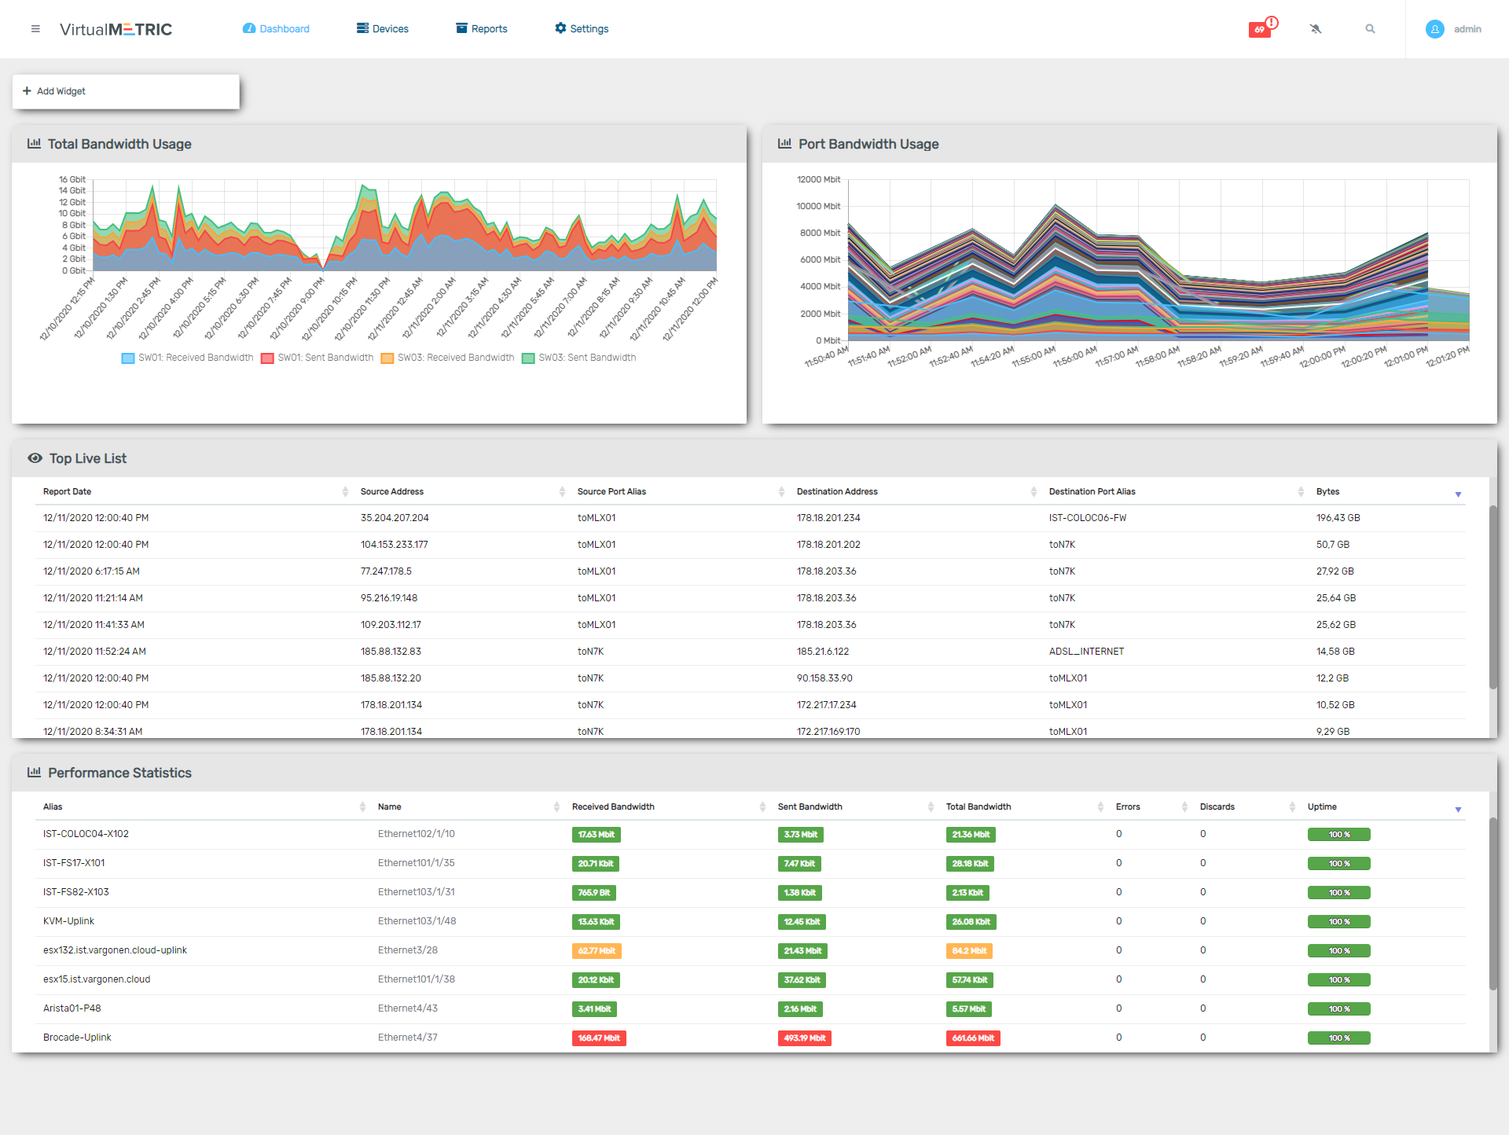This screenshot has width=1509, height=1135.
Task: Toggle SW01: Received Bandwidth legend series
Action: 195,358
